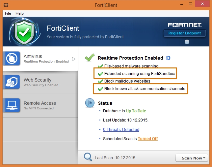
Task: Click the Status play flag icon
Action: click(90, 103)
